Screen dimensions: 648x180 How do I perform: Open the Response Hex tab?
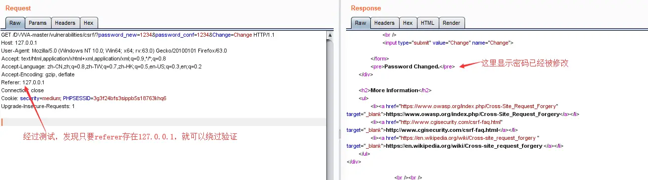point(408,23)
